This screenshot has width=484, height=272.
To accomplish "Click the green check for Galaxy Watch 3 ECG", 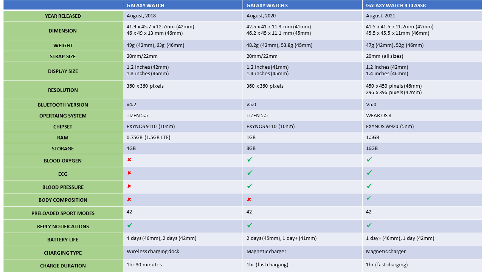I will click(x=250, y=173).
